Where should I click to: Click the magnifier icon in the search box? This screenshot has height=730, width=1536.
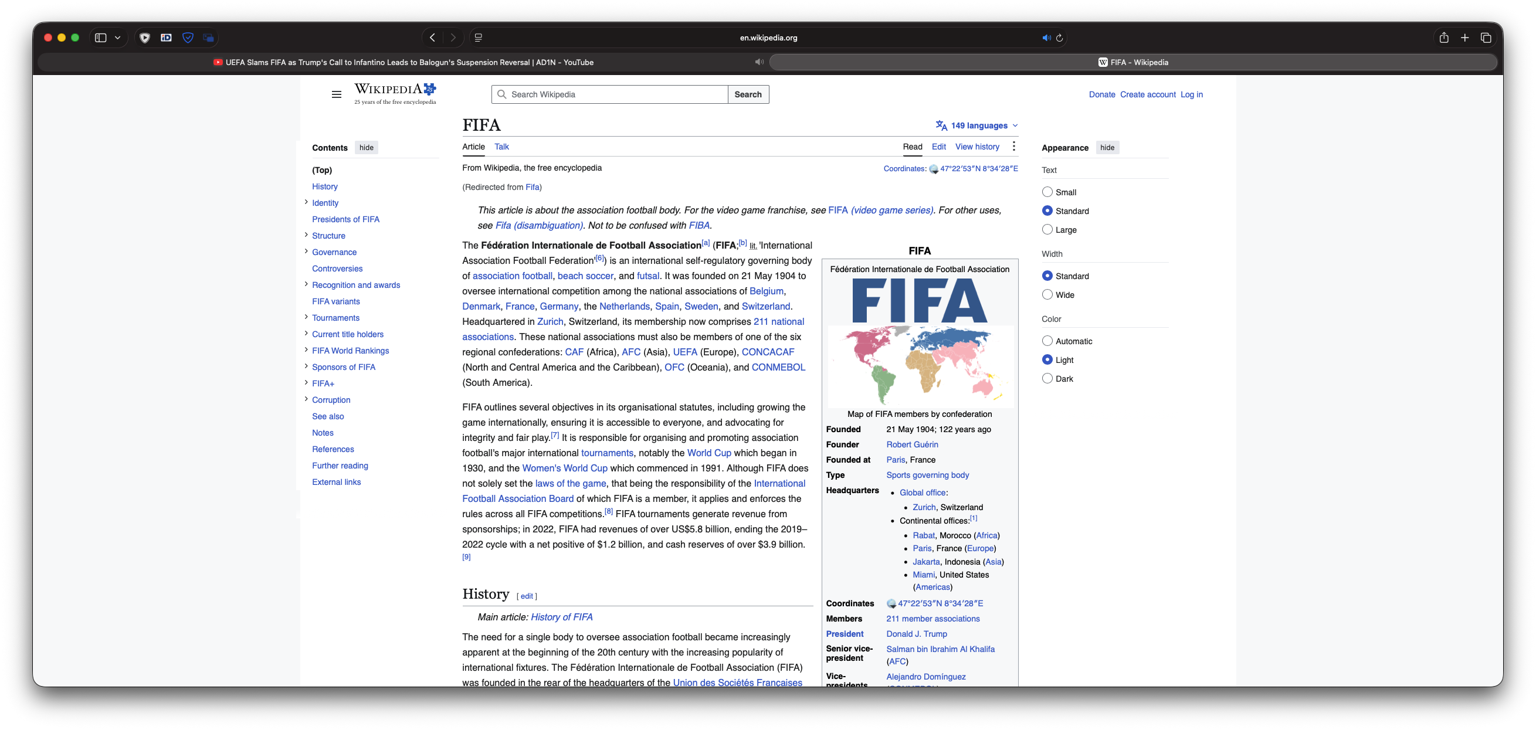(x=501, y=94)
